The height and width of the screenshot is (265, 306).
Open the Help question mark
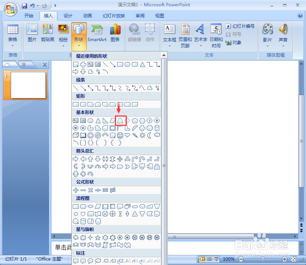[300, 16]
